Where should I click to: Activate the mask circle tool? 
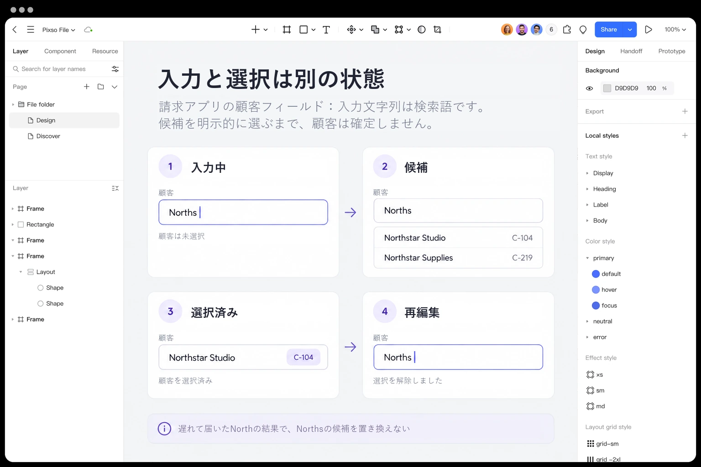click(422, 30)
